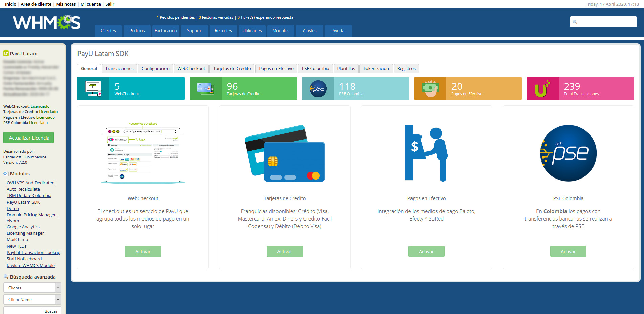The width and height of the screenshot is (644, 314).
Task: Click the credit card icon in green tile
Action: tap(205, 88)
